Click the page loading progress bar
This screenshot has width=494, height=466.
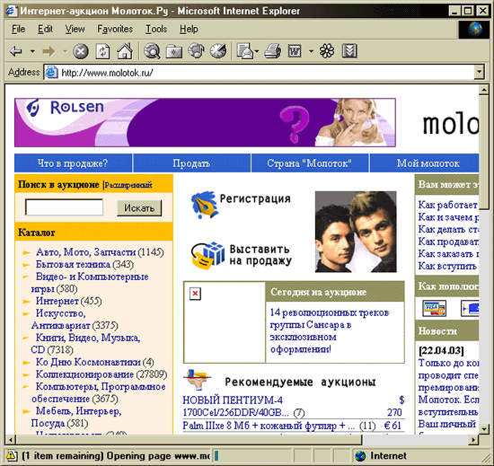(251, 455)
